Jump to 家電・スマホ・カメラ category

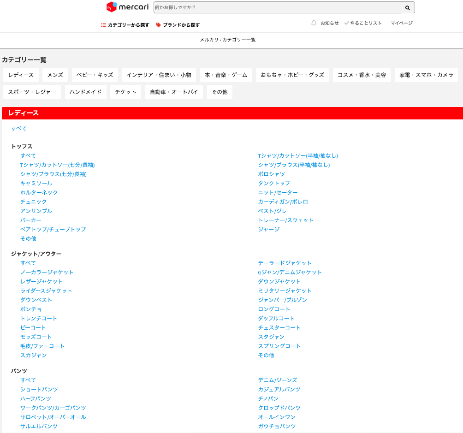tap(426, 75)
